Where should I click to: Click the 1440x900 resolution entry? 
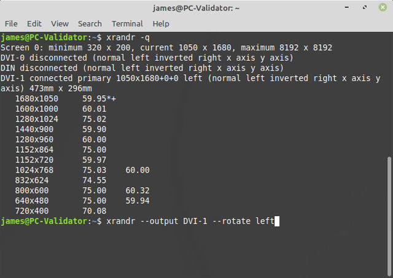tap(34, 129)
